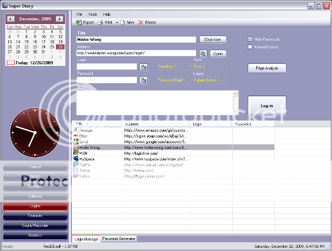Create a new entry with New icon
The height and width of the screenshot is (251, 332).
tap(122, 22)
